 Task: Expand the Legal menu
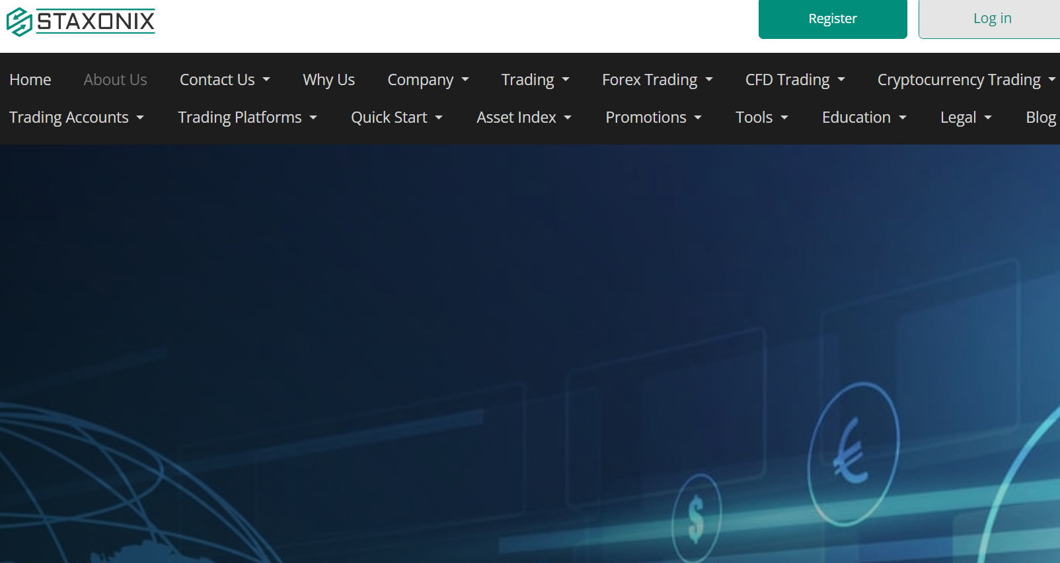coord(965,117)
